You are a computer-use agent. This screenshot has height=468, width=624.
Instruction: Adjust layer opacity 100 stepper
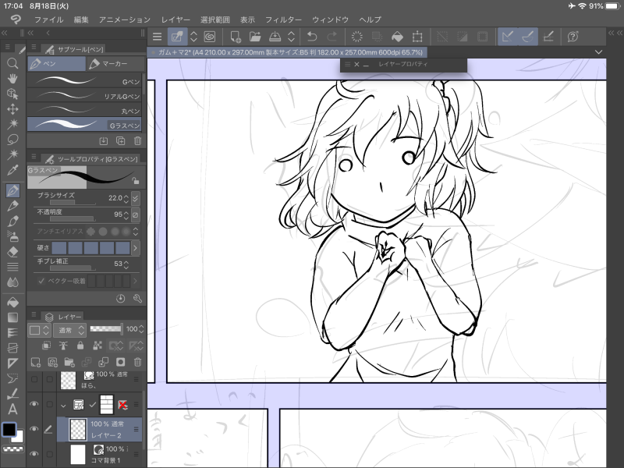(141, 329)
